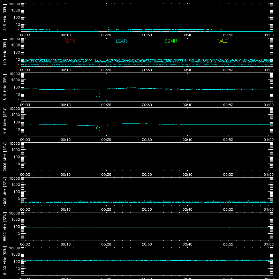Click the 610 MHz [SFU] axis label
Viewport: 279px width, 279px height.
(x=5, y=87)
